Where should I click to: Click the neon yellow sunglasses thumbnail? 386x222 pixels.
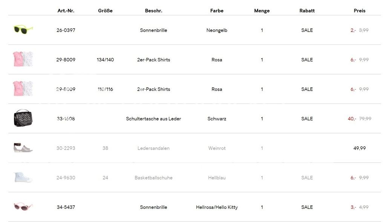coord(23,30)
